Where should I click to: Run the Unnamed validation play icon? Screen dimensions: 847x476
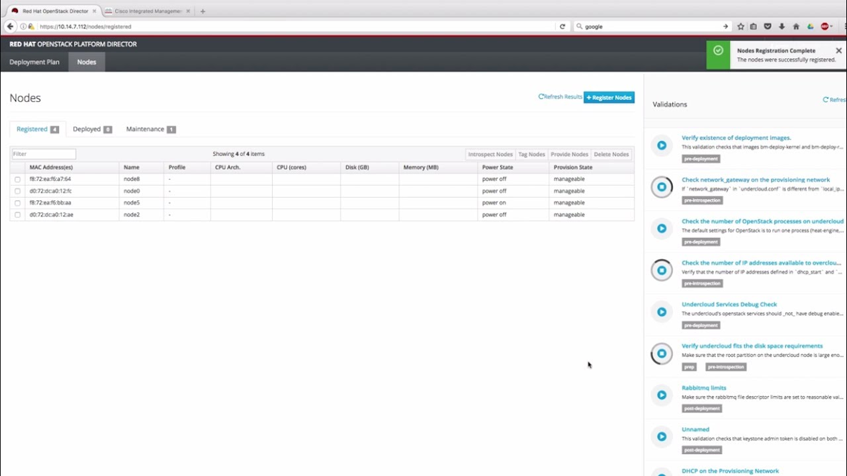coord(662,437)
